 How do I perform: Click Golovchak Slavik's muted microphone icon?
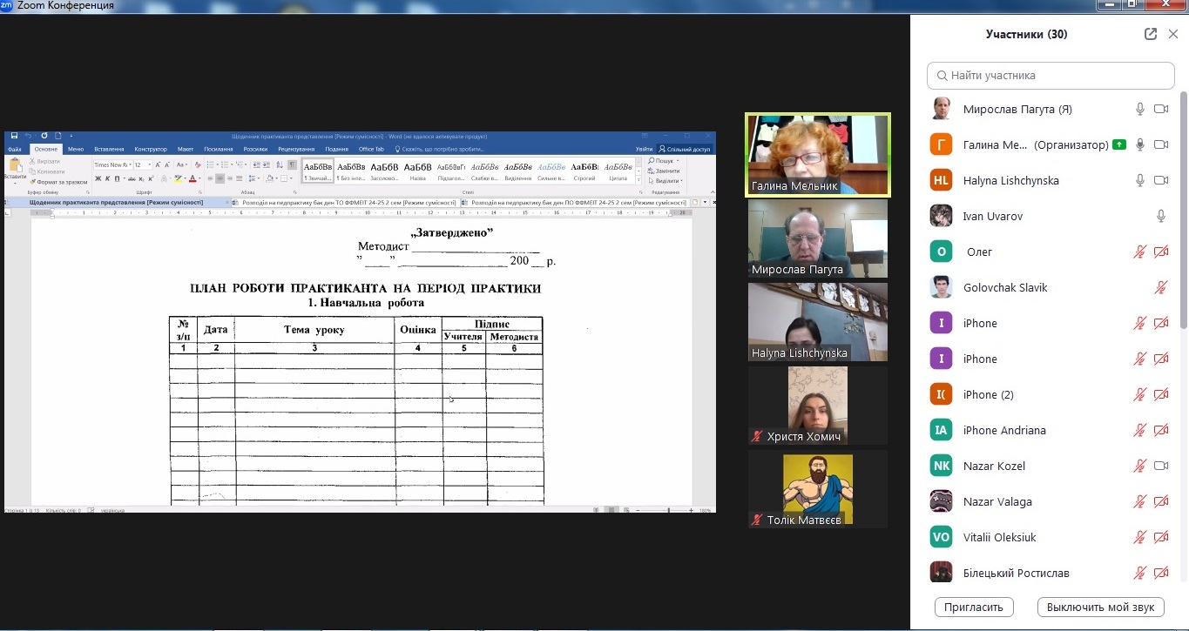click(1160, 287)
